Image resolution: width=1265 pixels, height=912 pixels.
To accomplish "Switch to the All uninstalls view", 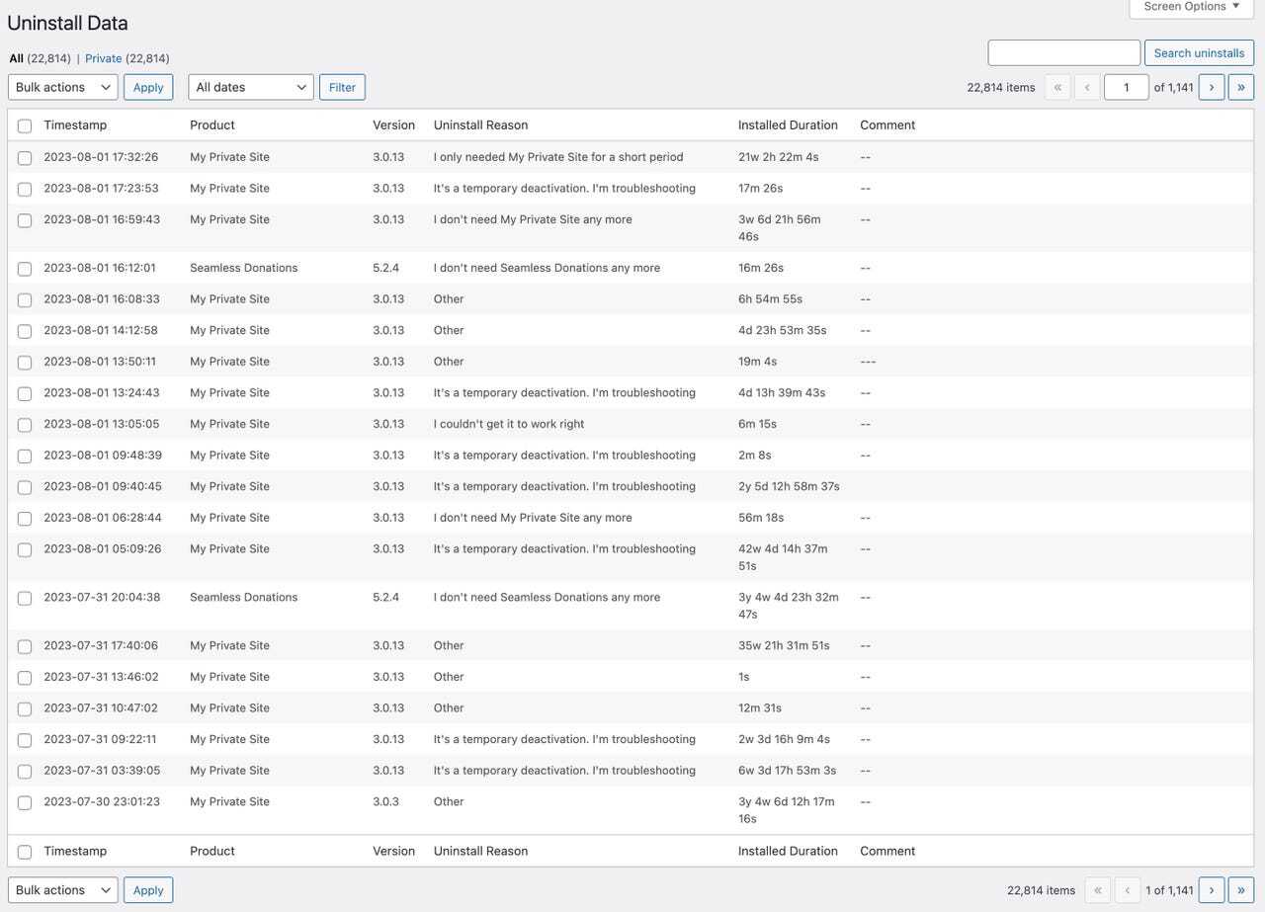I will [17, 58].
